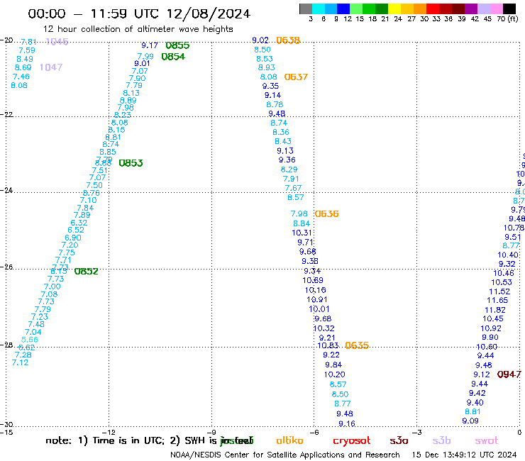Click the 'swot' satellite legend label
The image size is (525, 461).
click(x=487, y=440)
